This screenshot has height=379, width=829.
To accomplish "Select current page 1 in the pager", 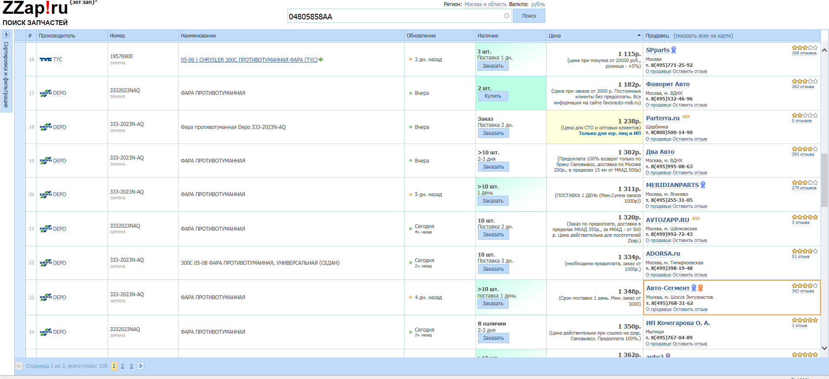I will [x=114, y=366].
